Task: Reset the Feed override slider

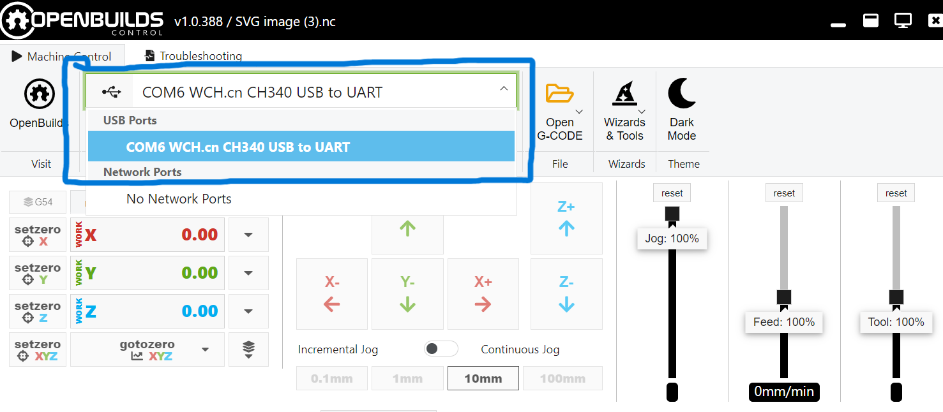Action: (784, 193)
